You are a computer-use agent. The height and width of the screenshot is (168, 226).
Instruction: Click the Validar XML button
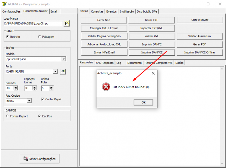pos(152,36)
